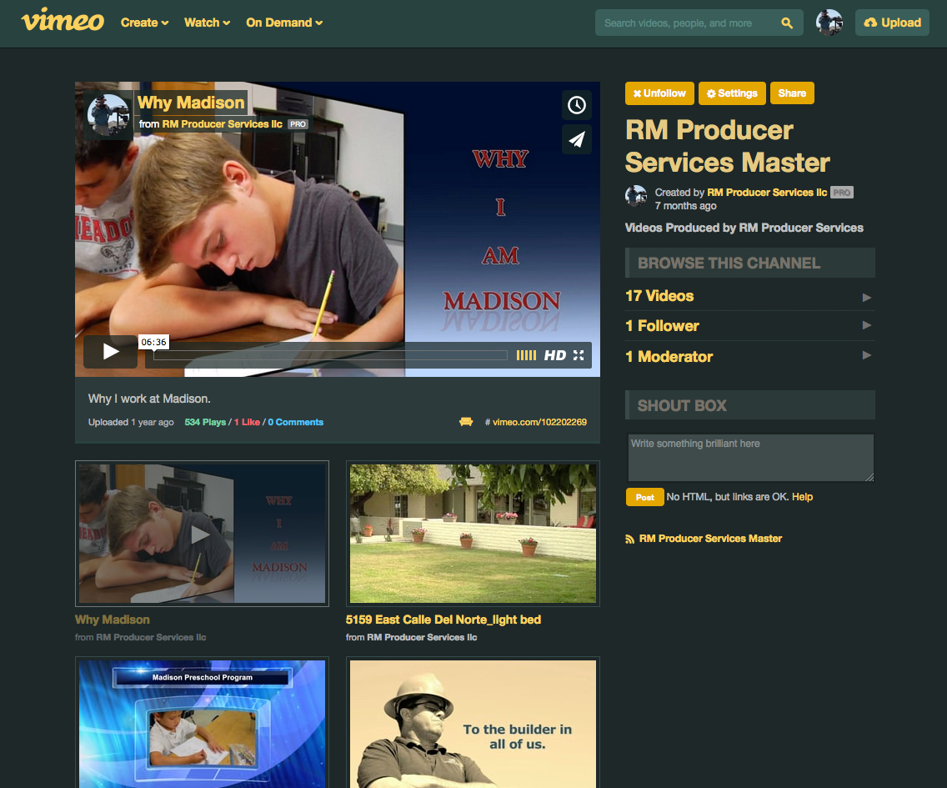Image resolution: width=947 pixels, height=788 pixels.
Task: Open channel Settings
Action: [732, 93]
